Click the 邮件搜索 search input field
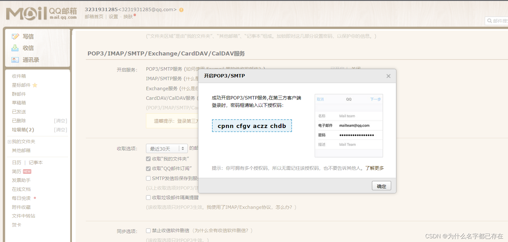Viewport: 508px width, 242px height. pos(497,21)
